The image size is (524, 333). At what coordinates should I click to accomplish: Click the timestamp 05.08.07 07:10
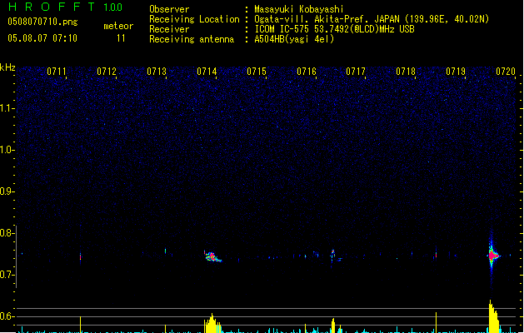(42, 38)
